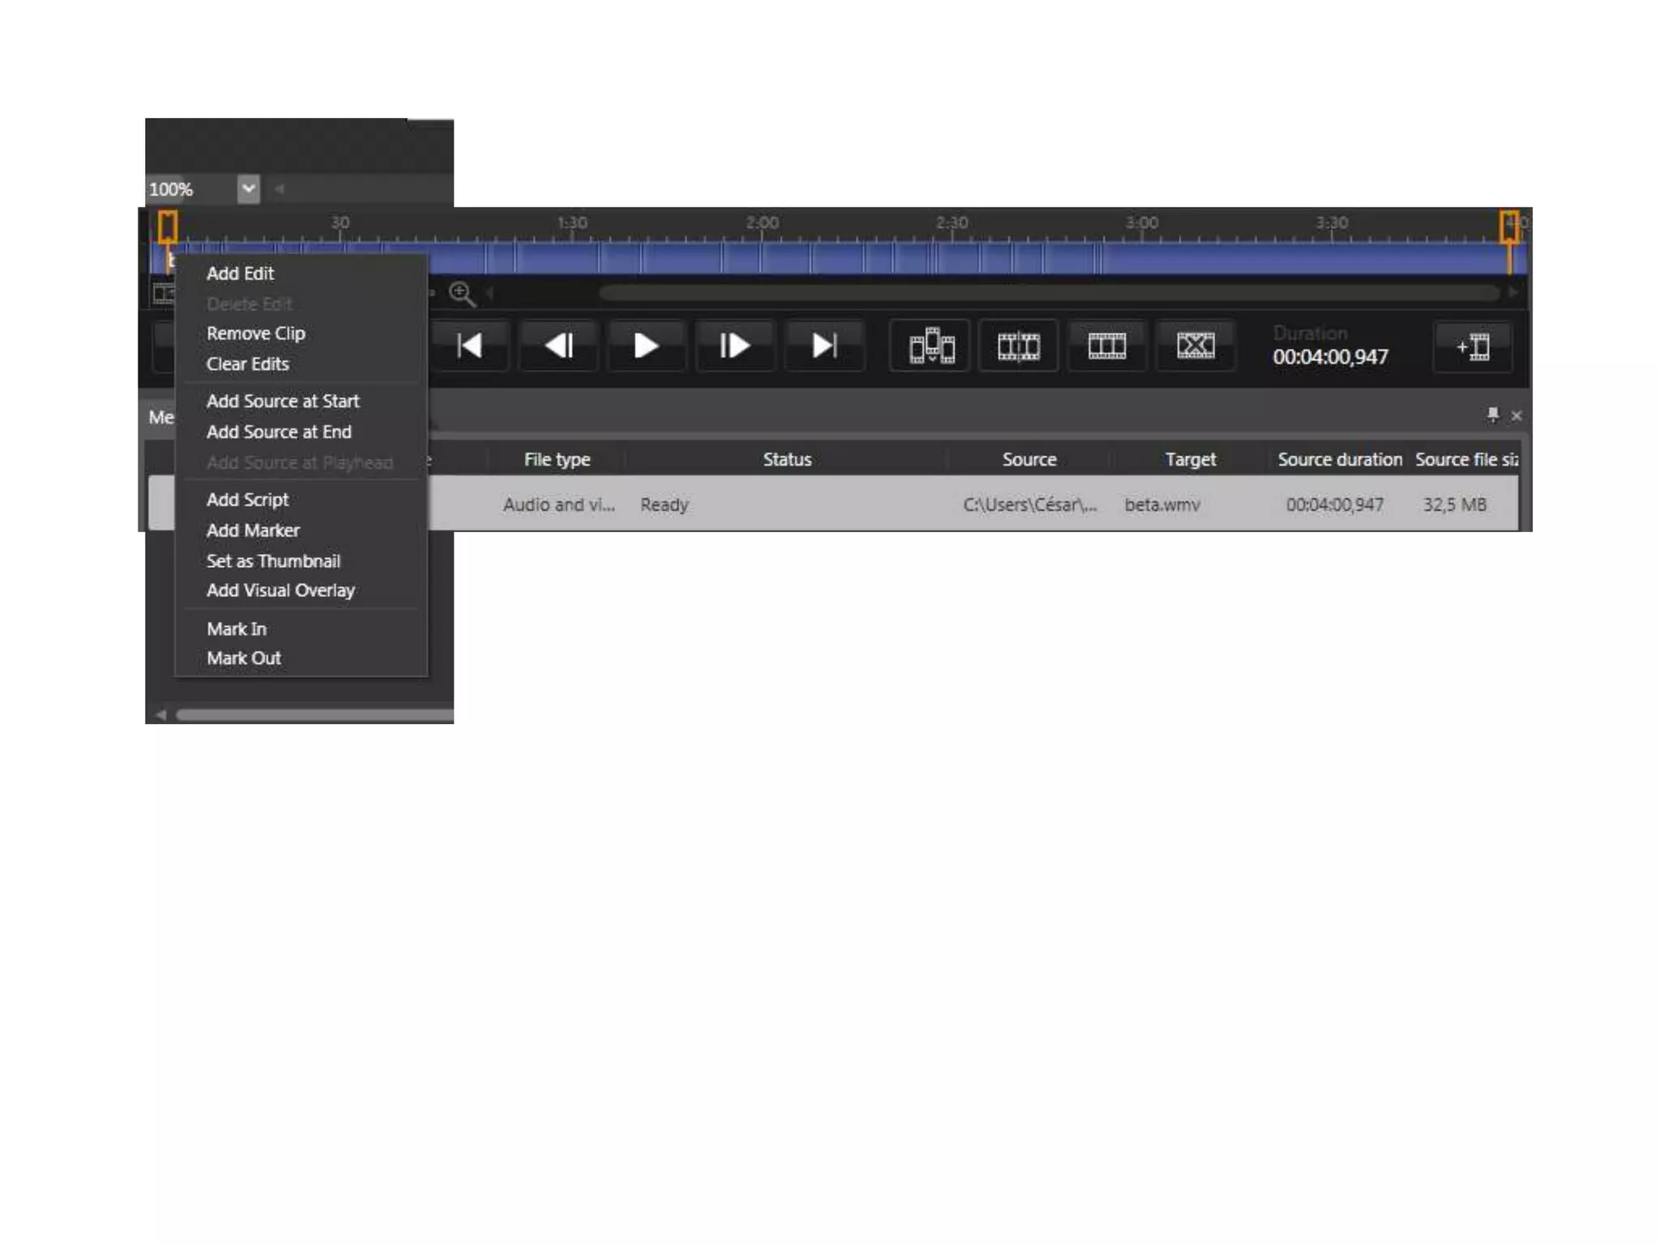Screen dimensions: 1659x1244
Task: Select Remove Clip menu entry
Action: click(255, 334)
